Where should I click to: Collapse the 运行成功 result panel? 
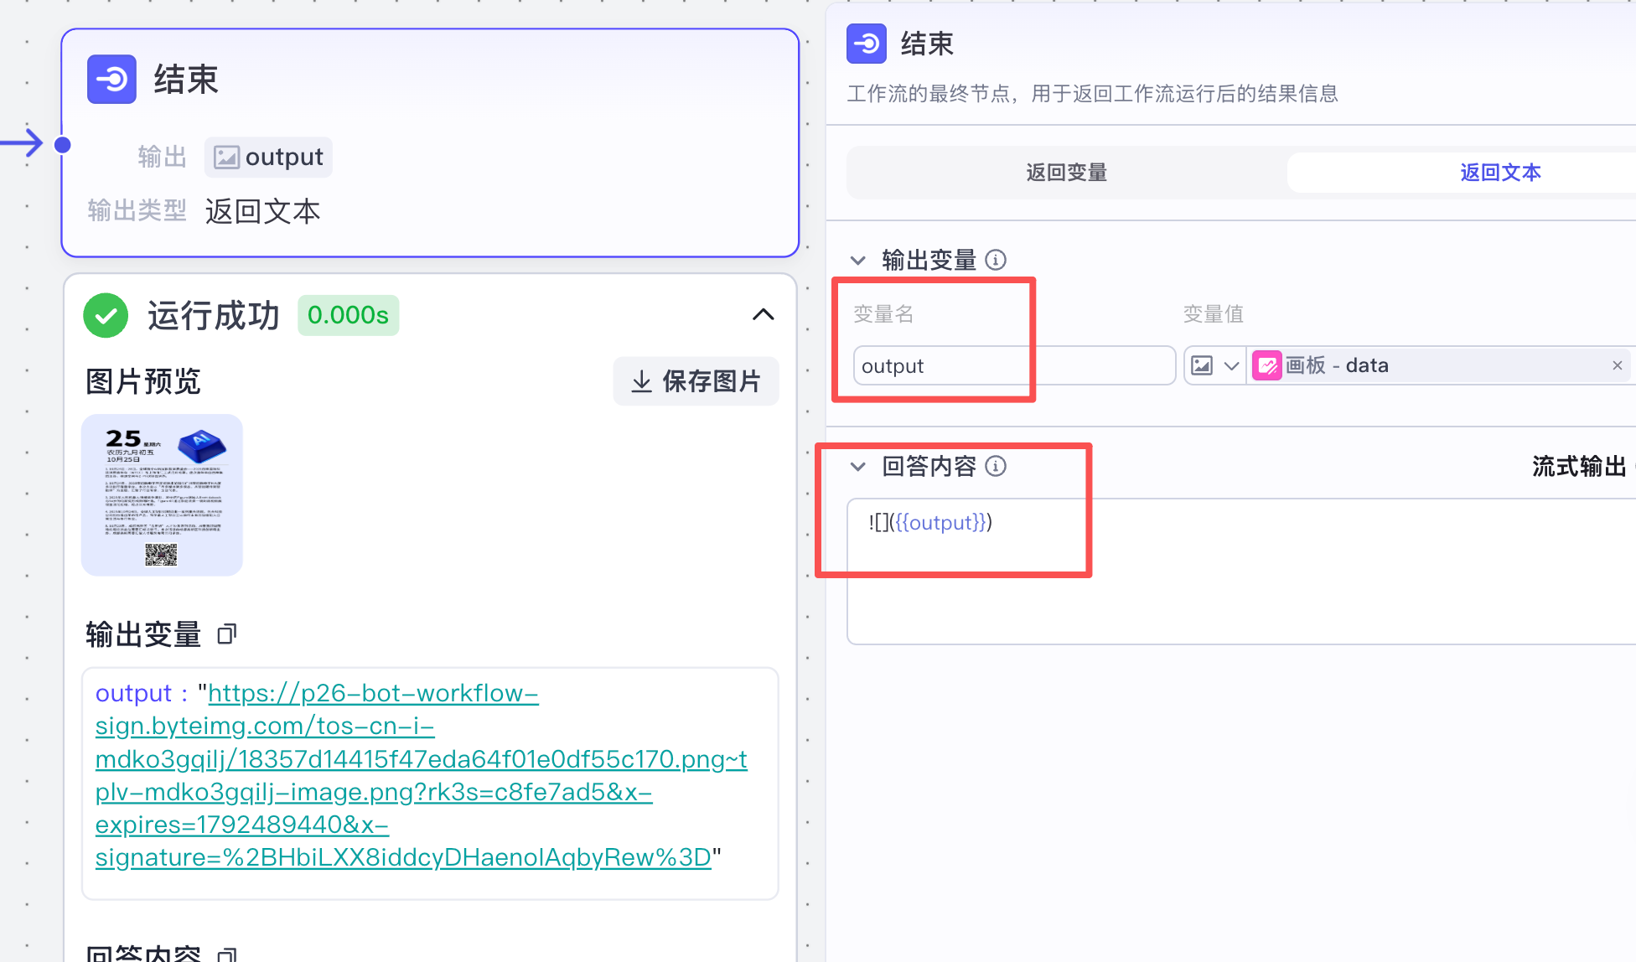coord(764,315)
